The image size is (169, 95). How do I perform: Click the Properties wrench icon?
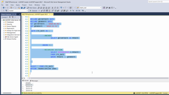coord(107,8)
